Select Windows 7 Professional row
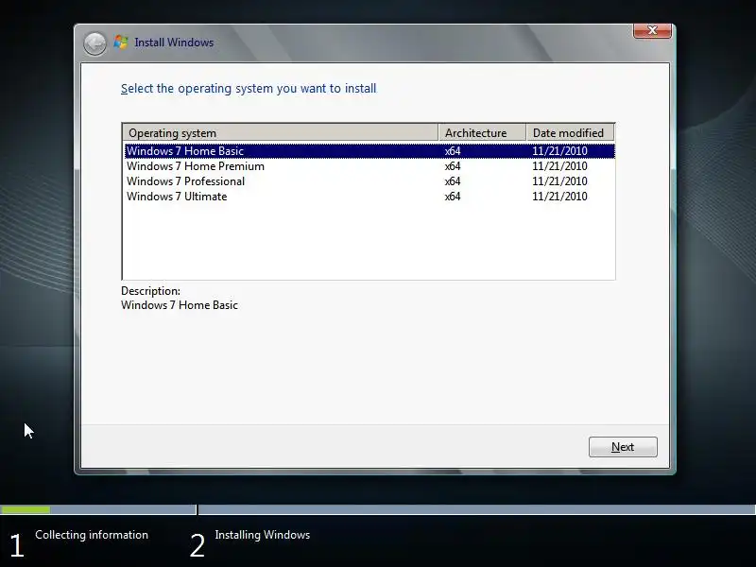The image size is (756, 567). pos(369,181)
